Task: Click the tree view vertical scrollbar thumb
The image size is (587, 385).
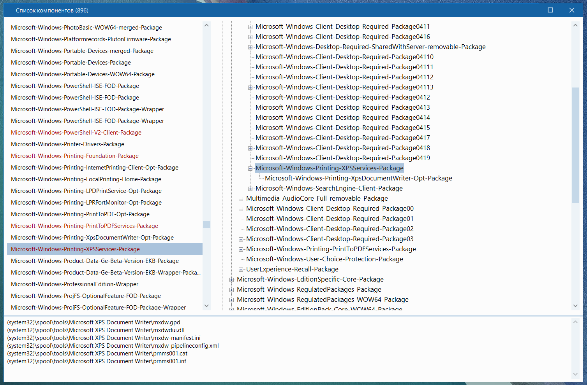Action: point(575,145)
